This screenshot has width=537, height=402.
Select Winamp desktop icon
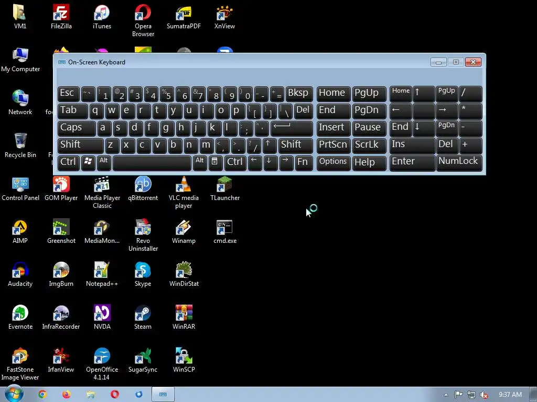point(184,231)
